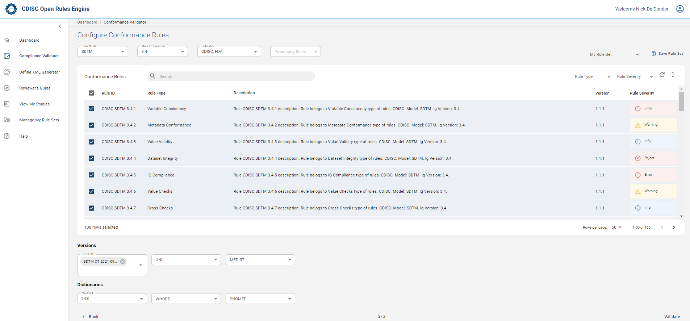Collapse the sidebar with the left chevron
This screenshot has width=690, height=321.
point(60,26)
